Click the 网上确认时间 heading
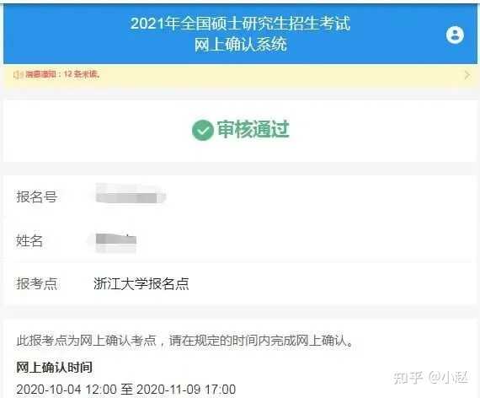480x398 pixels. coord(54,368)
